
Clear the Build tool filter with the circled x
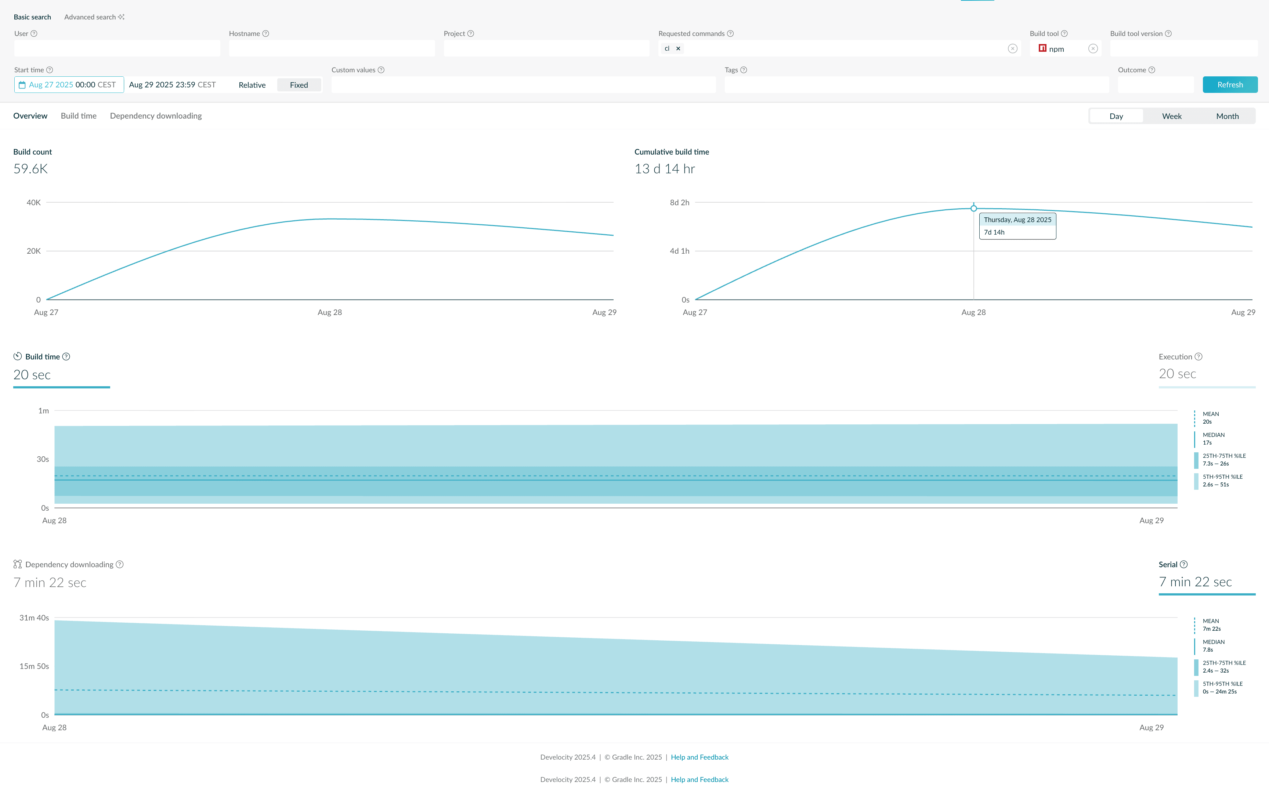[x=1093, y=49]
